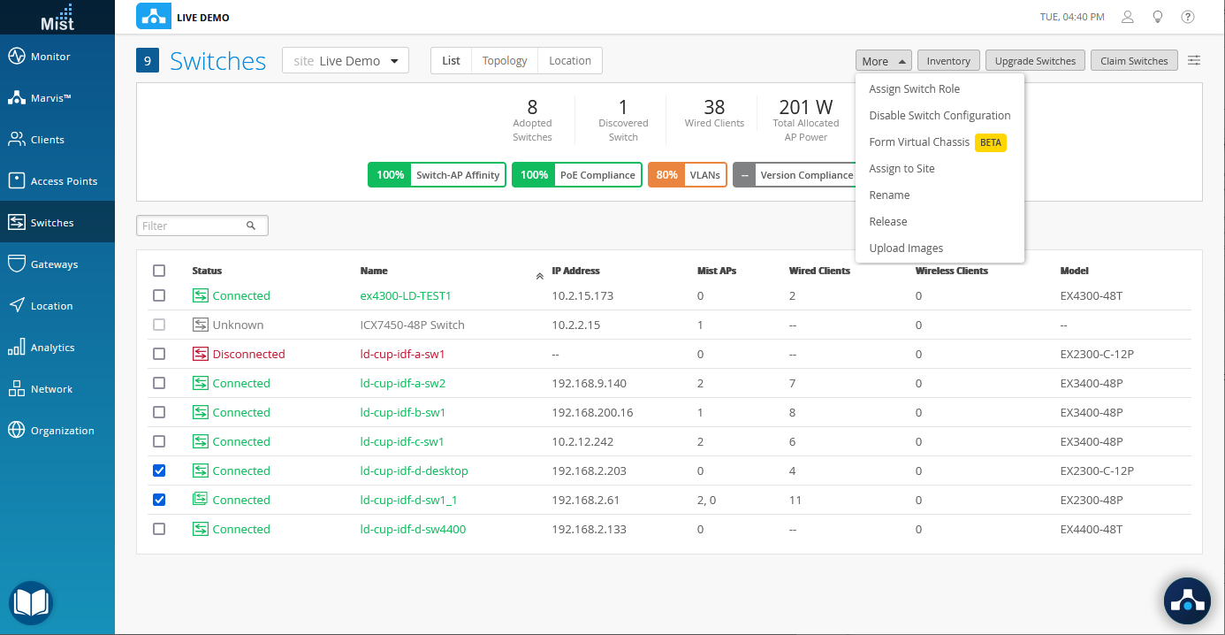Open the lightbulb what's new icon

pos(1157,17)
